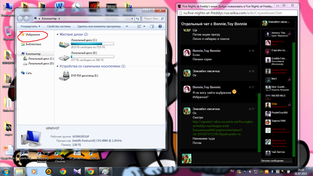The height and width of the screenshot is (176, 313).
Task: Open the Windows Start button
Action: (x=6, y=172)
